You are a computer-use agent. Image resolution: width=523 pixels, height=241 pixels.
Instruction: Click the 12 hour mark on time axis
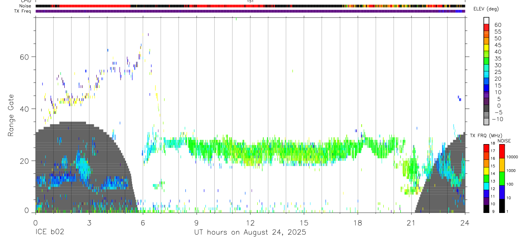[250, 222]
